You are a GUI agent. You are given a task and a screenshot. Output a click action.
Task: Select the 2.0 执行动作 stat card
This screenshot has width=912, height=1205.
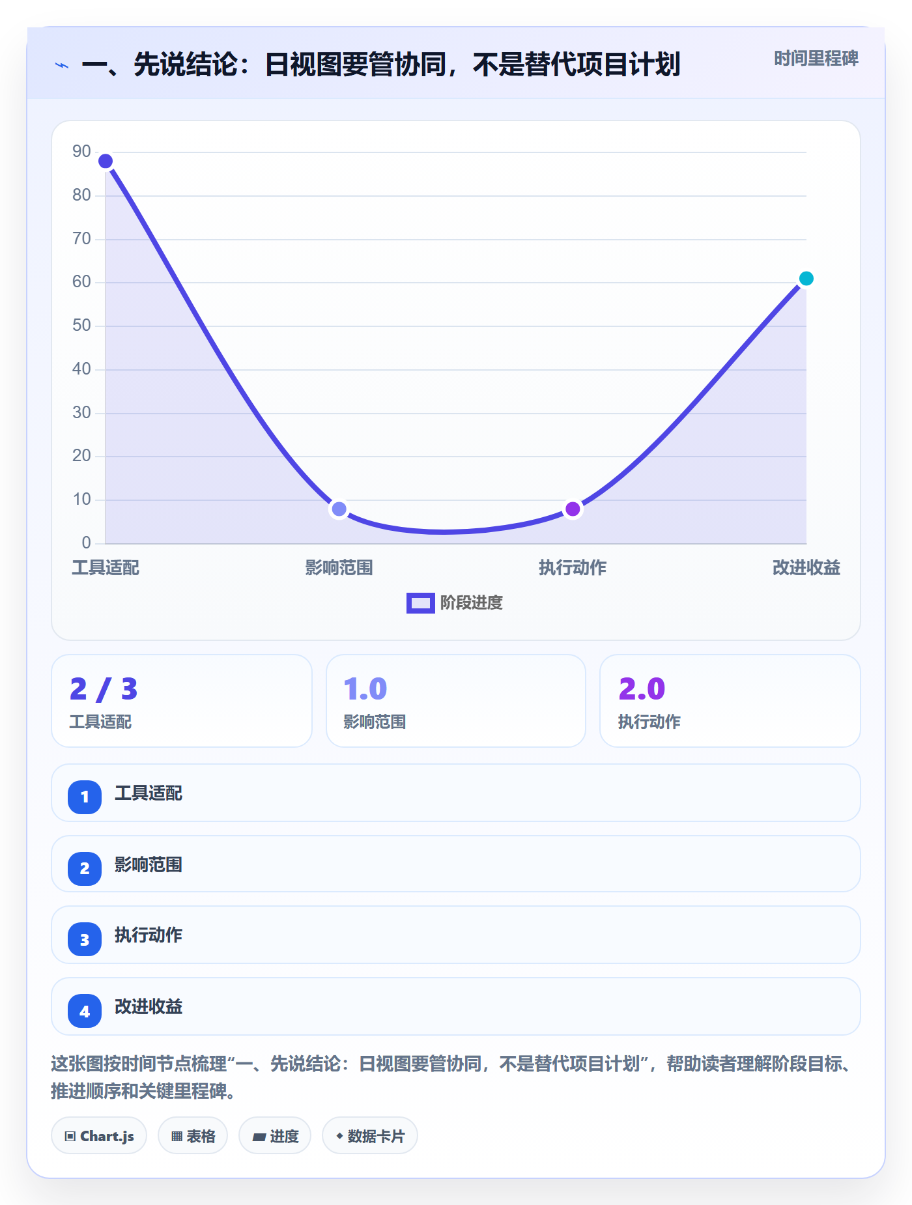[730, 701]
